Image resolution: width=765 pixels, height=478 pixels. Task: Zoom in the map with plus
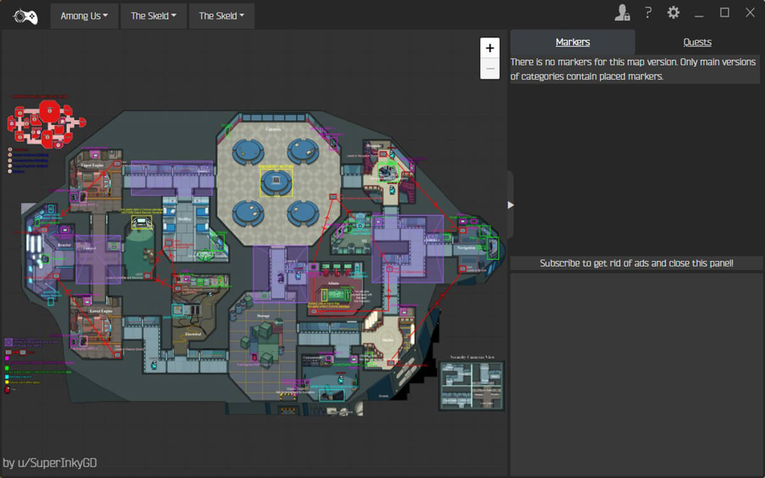(490, 48)
